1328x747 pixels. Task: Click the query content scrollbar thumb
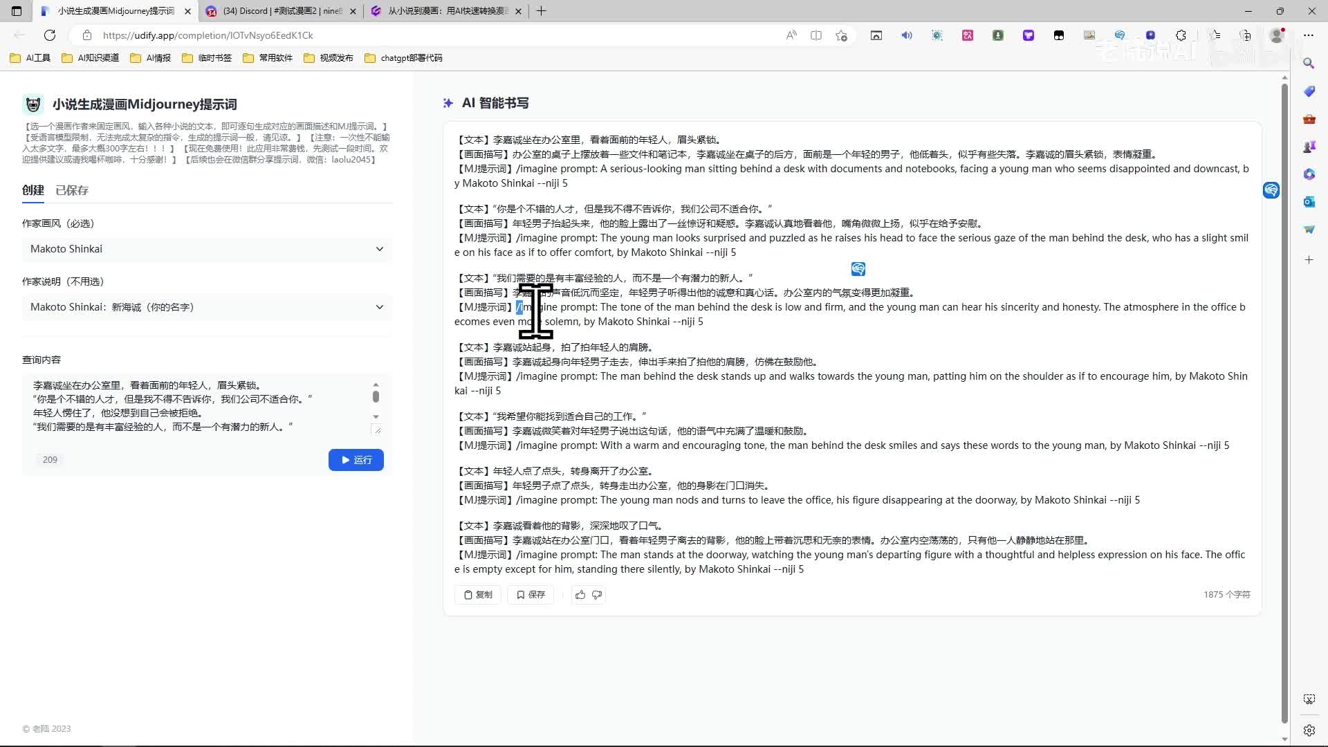point(376,396)
